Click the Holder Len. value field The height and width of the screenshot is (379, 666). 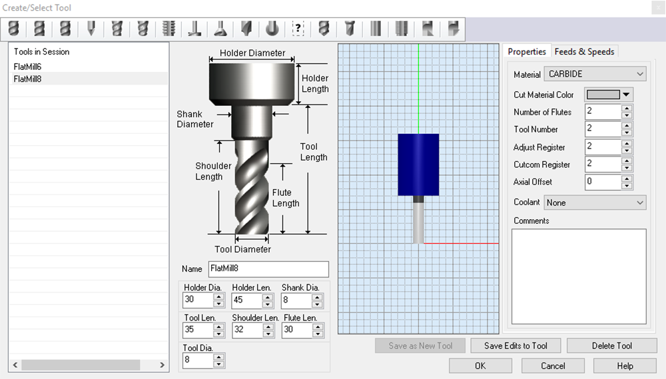point(247,300)
